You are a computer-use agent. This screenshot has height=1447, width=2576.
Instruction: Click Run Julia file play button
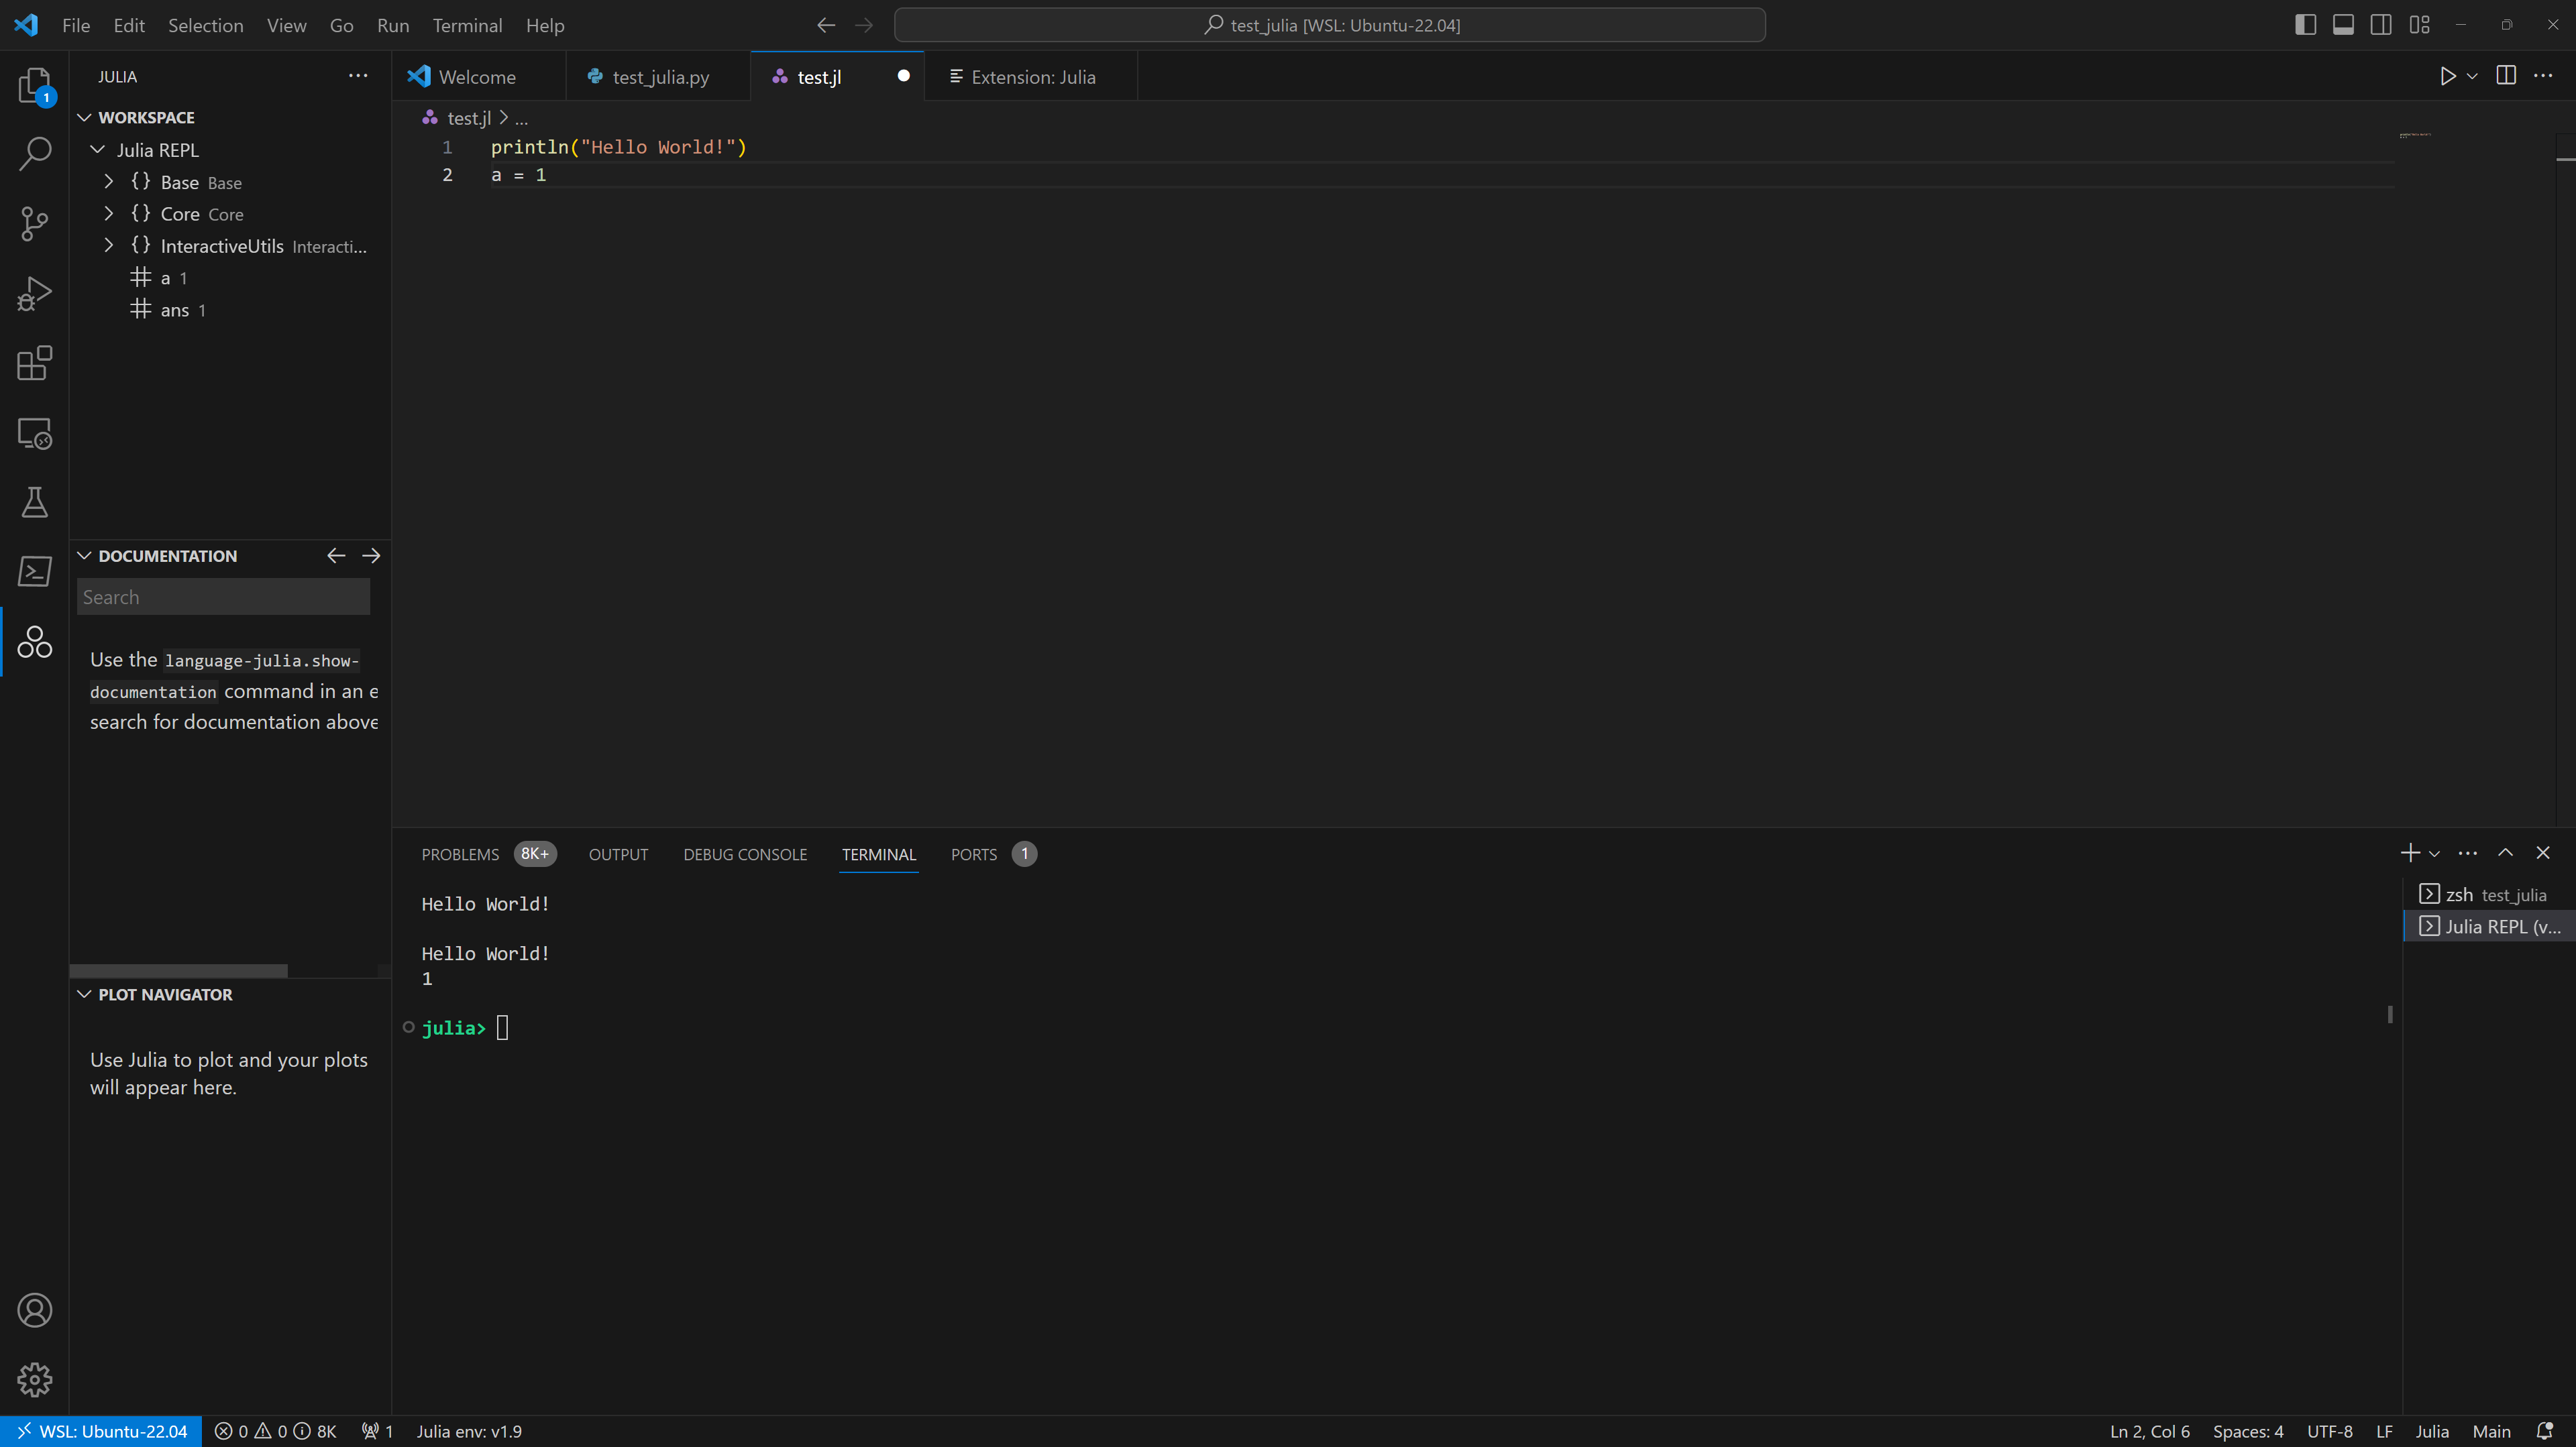[x=2447, y=76]
